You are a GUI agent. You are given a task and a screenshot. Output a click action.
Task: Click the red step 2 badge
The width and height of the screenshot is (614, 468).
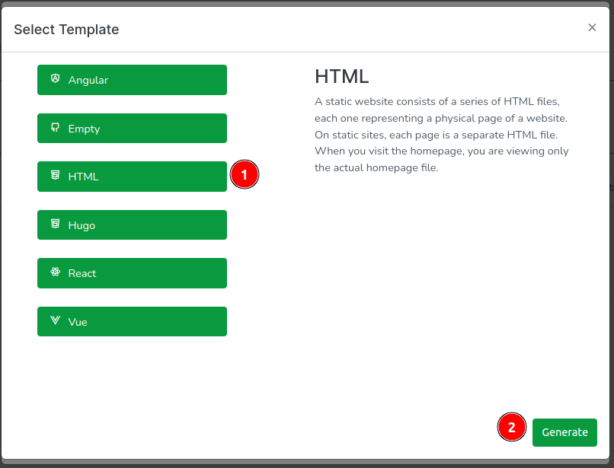point(512,428)
